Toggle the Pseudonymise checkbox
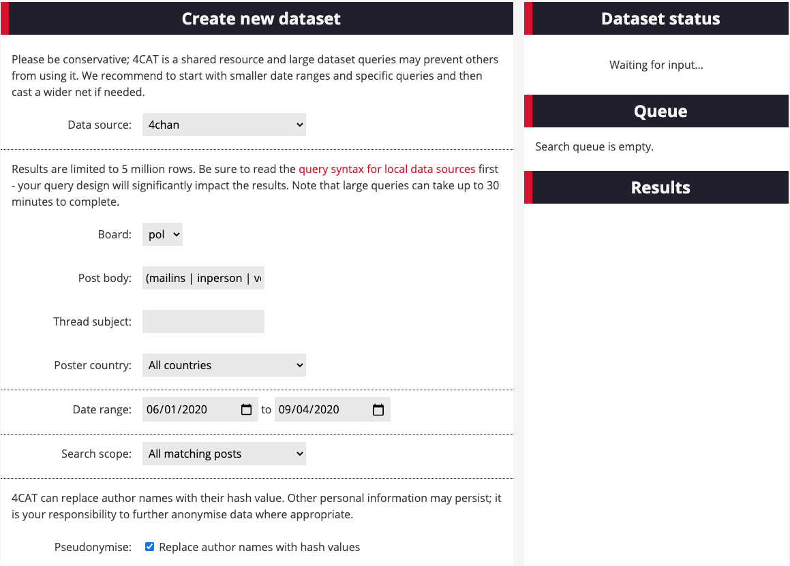 (150, 547)
